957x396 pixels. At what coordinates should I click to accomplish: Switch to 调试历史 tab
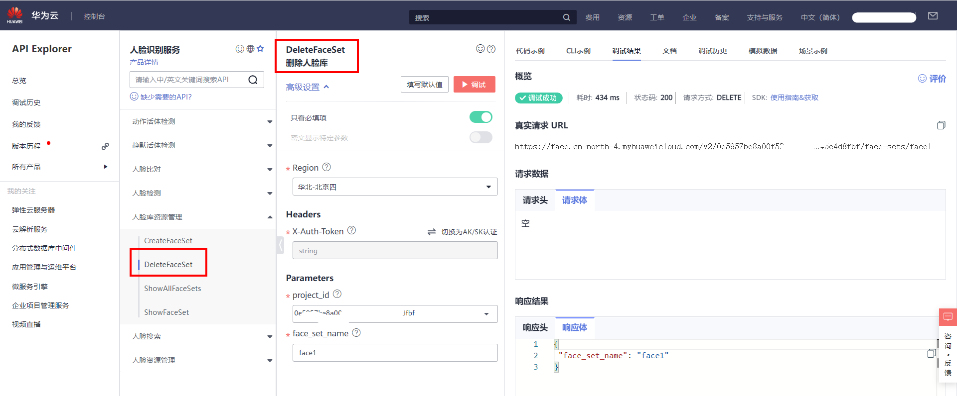712,51
